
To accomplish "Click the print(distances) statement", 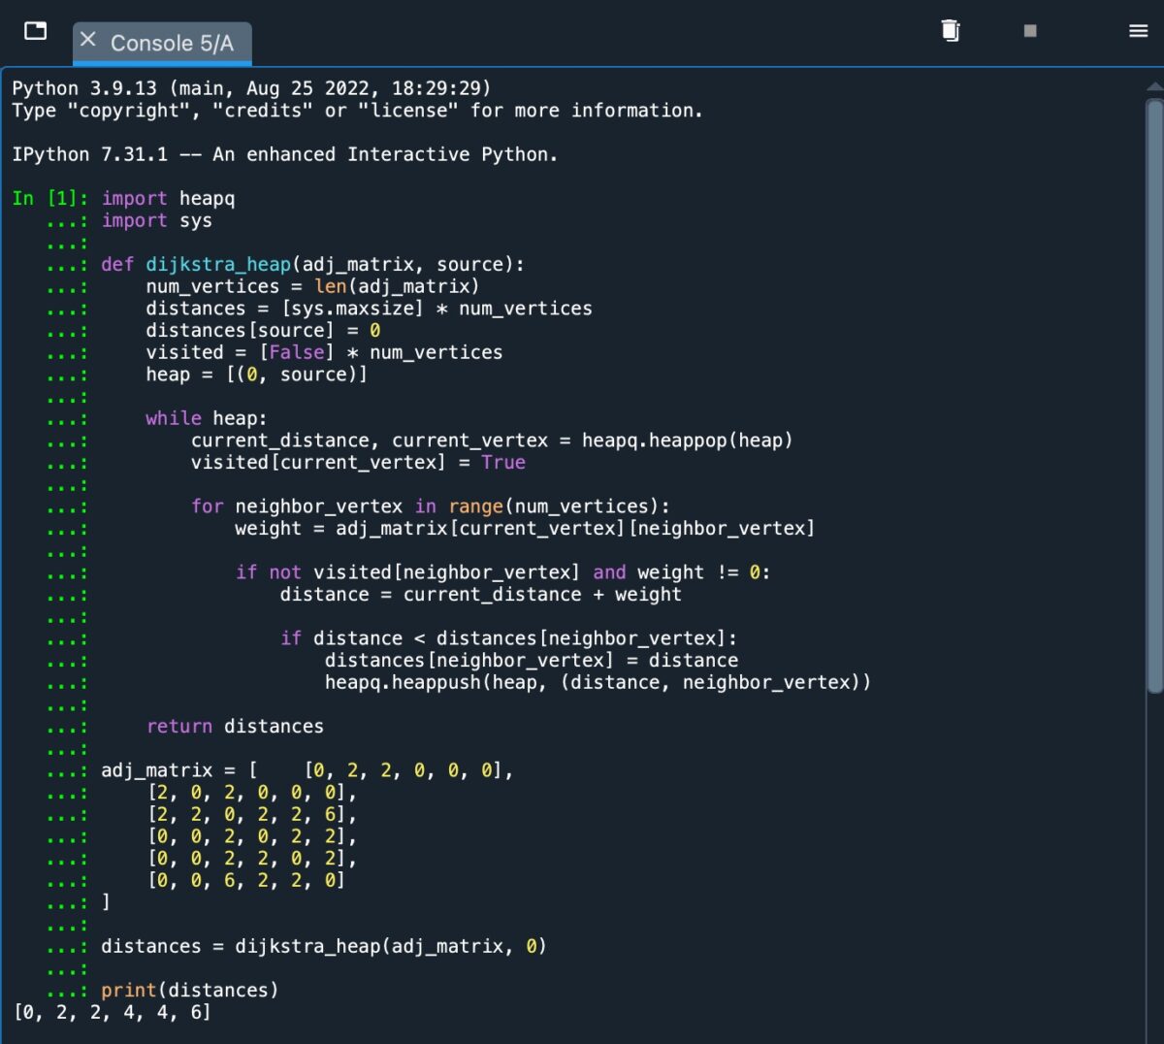I will [189, 991].
